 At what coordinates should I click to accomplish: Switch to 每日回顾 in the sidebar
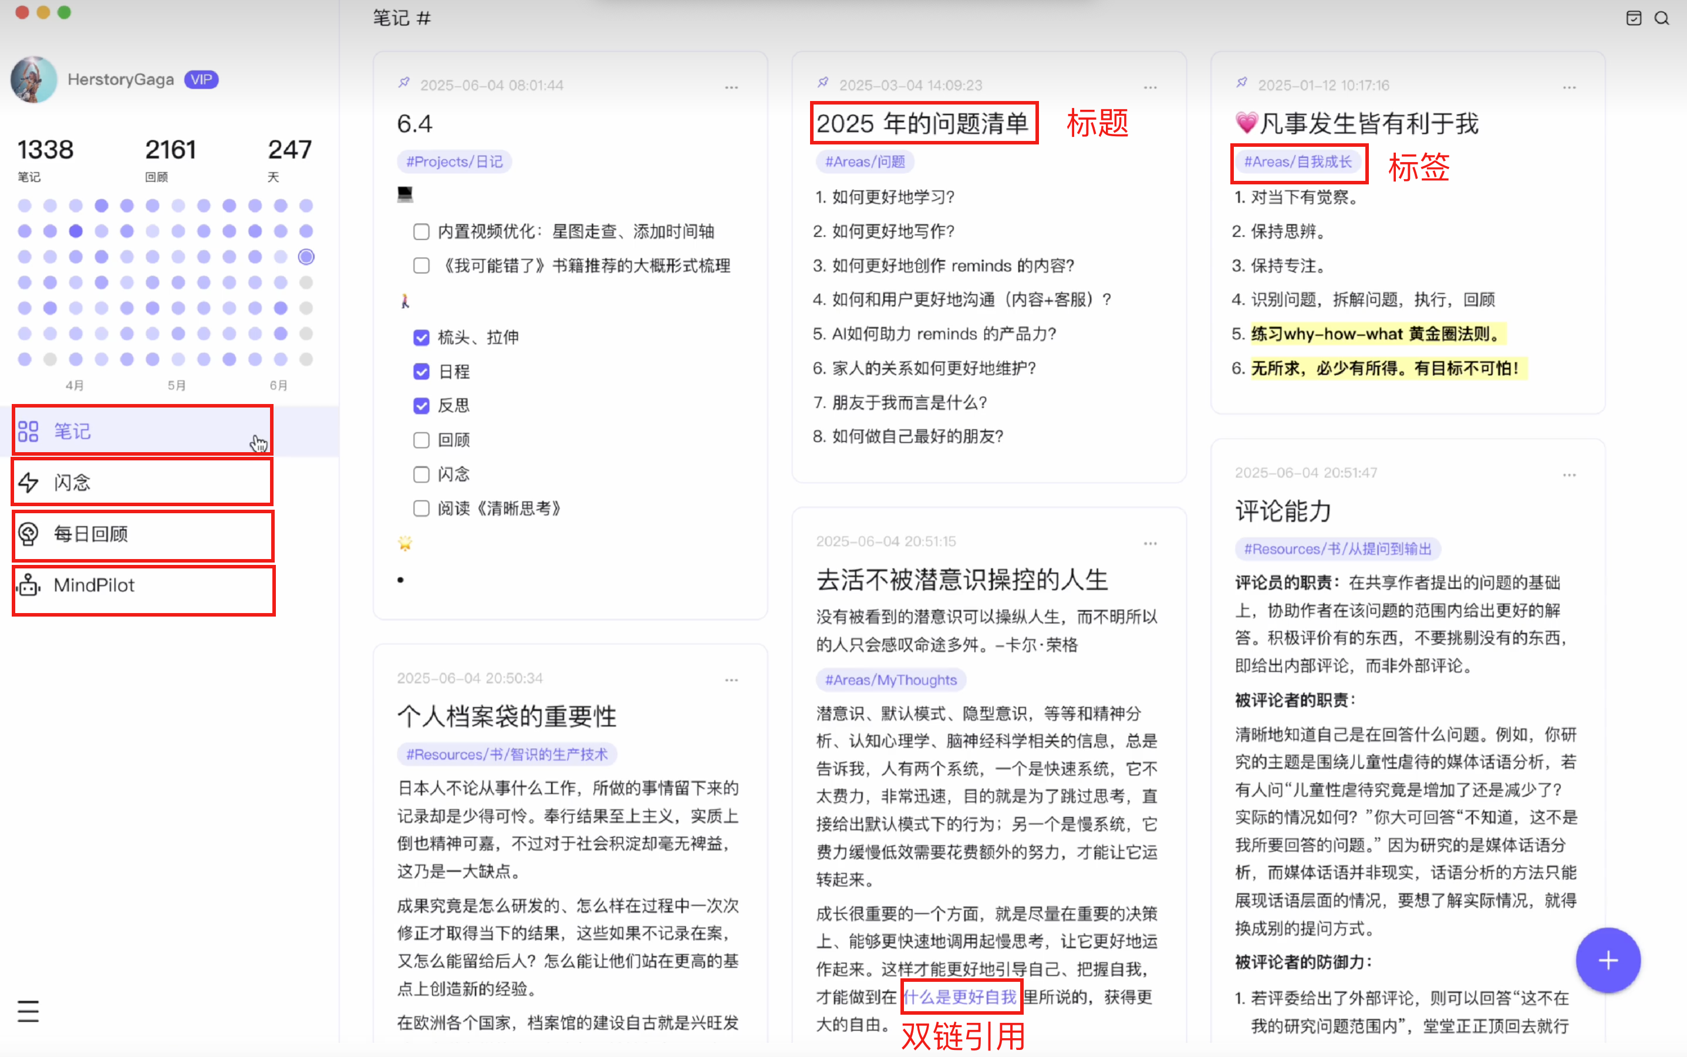(91, 534)
